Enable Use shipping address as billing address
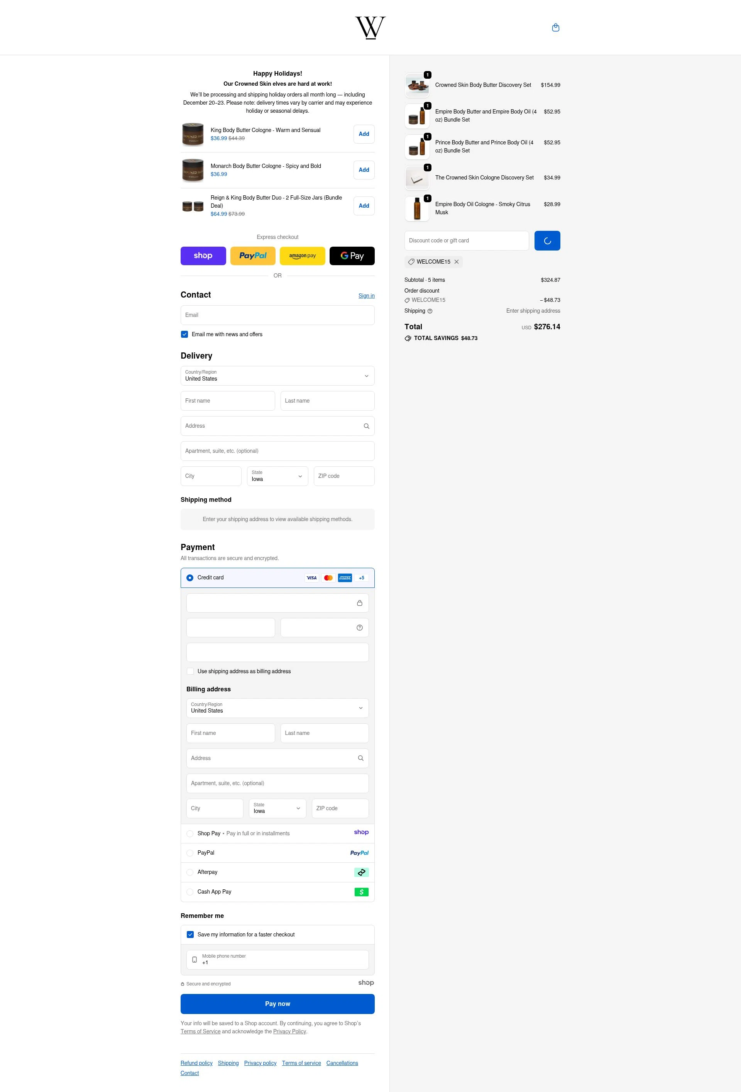Viewport: 741px width, 1092px height. 190,671
